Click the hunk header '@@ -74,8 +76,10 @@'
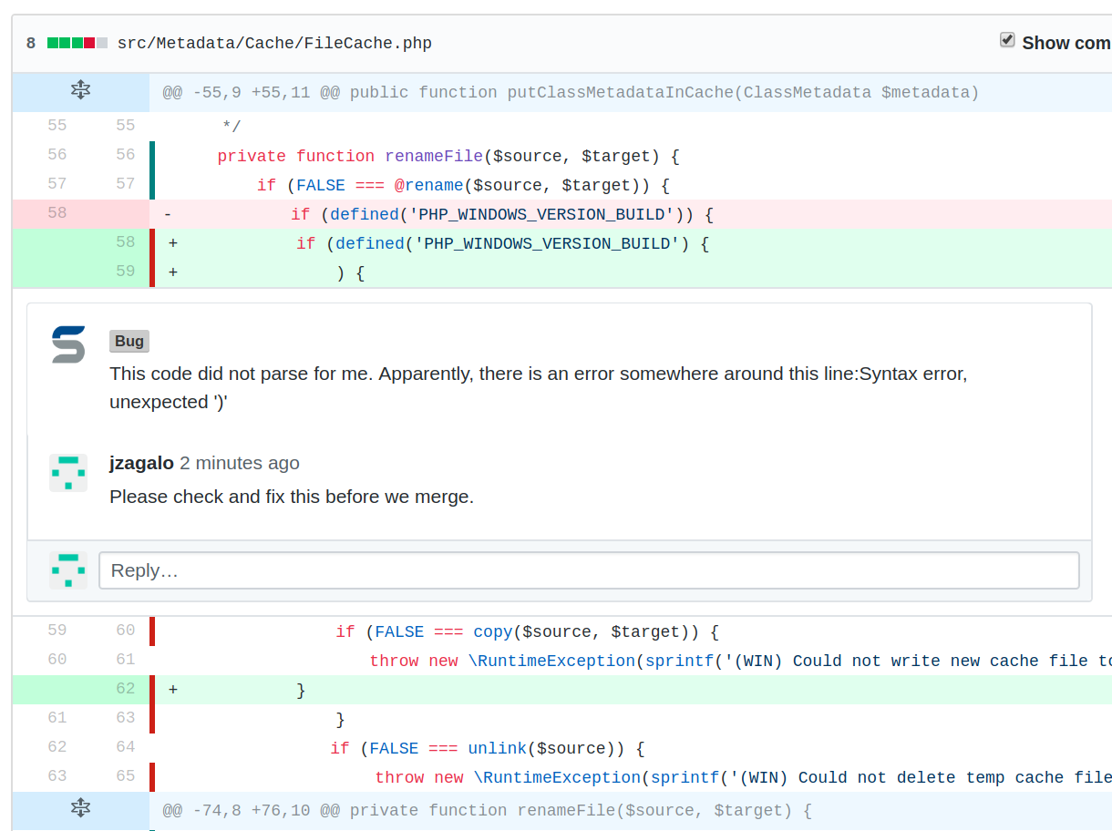The width and height of the screenshot is (1112, 831). click(487, 810)
